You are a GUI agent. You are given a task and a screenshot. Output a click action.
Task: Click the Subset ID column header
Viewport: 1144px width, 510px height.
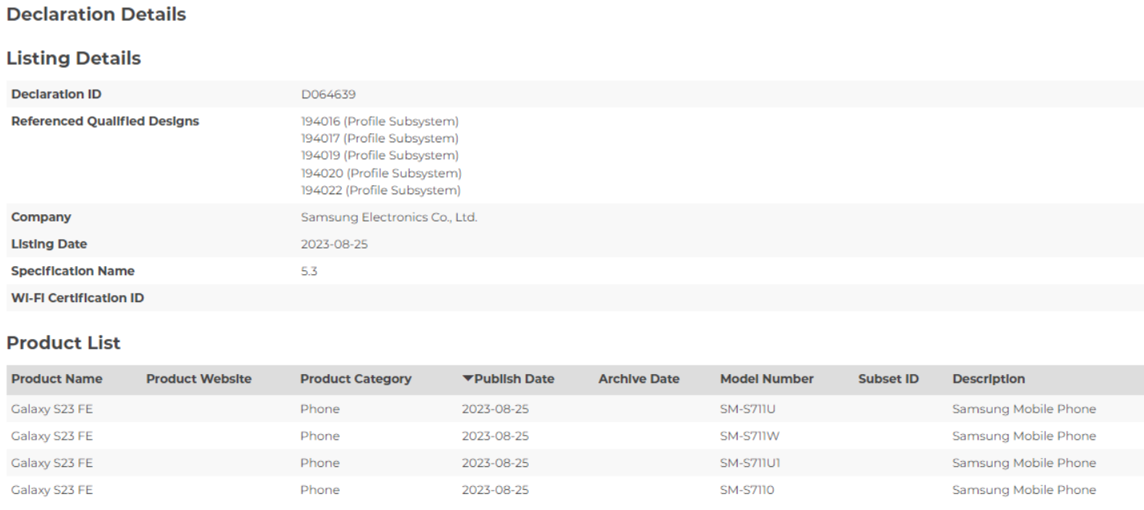tap(888, 379)
